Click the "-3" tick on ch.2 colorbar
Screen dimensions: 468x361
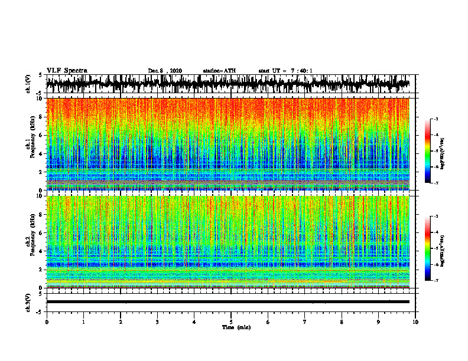pos(435,216)
